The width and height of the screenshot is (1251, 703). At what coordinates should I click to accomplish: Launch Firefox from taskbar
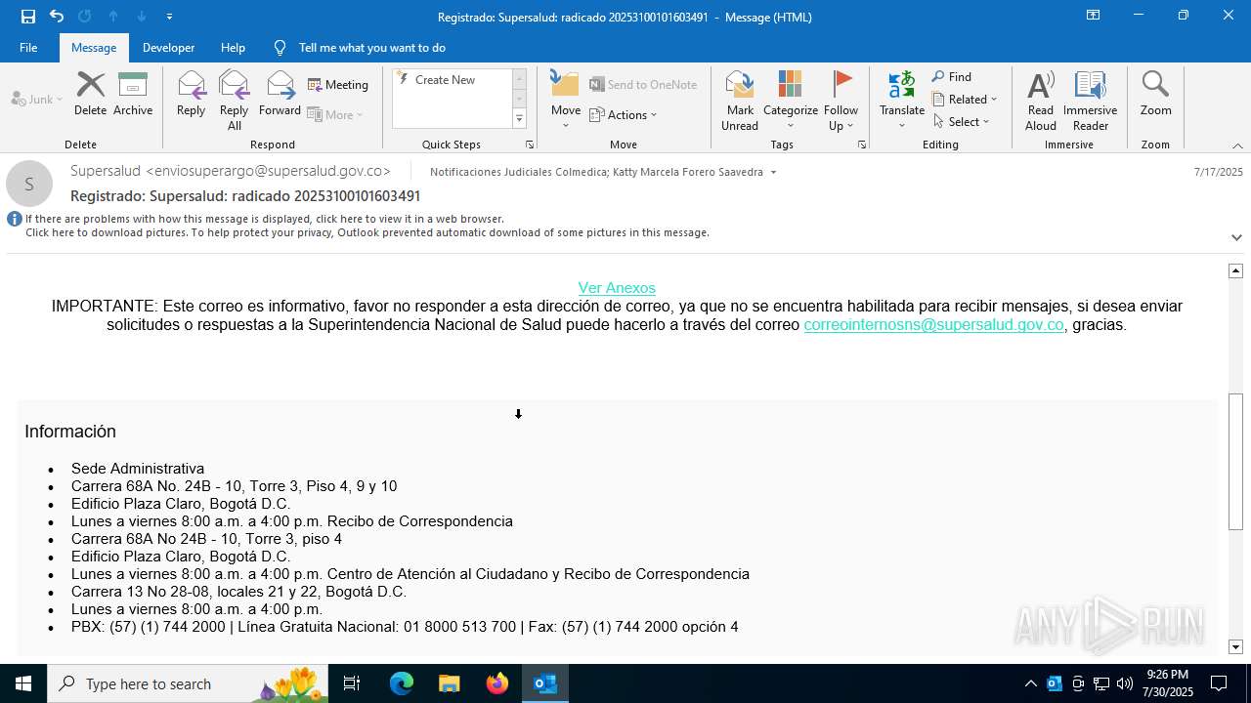click(497, 683)
